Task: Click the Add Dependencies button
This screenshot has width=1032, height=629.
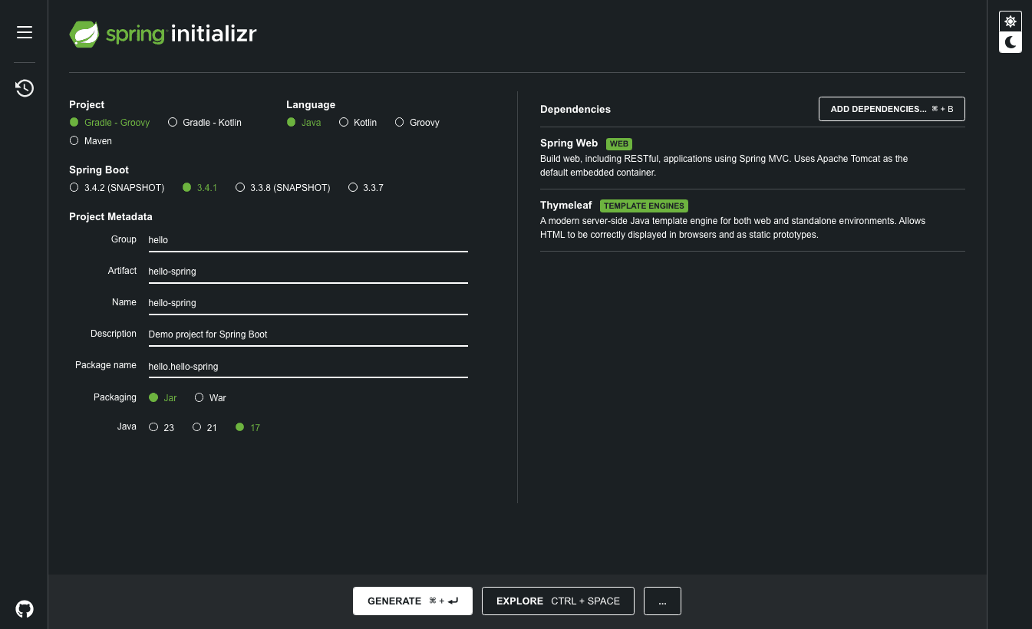Action: [892, 109]
